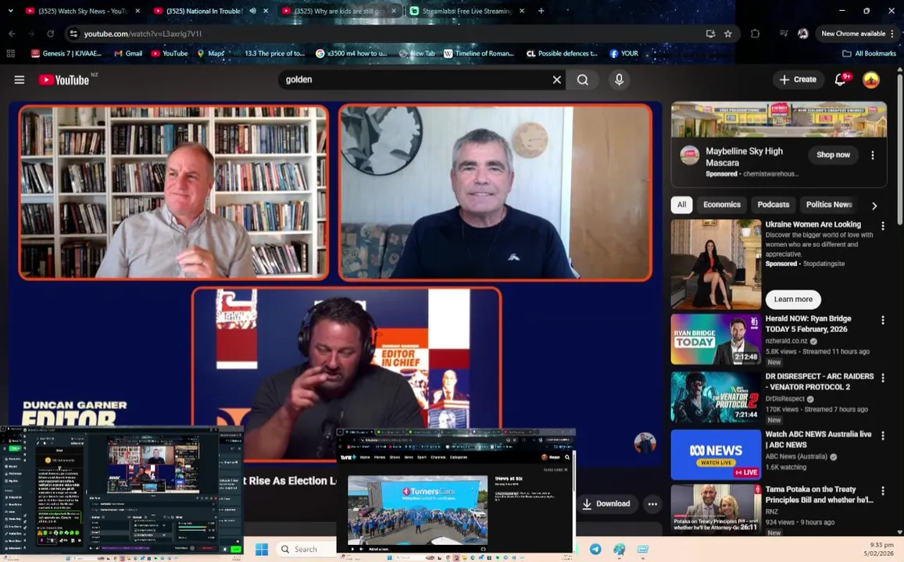Open Telegram from the Windows taskbar
The height and width of the screenshot is (562, 904).
click(x=595, y=550)
